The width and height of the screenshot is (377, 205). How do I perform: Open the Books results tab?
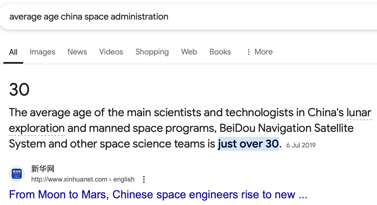point(220,52)
